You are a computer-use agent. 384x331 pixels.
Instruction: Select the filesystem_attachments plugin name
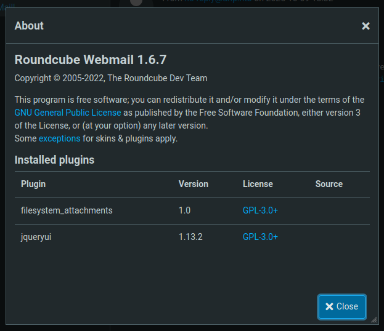(x=67, y=210)
